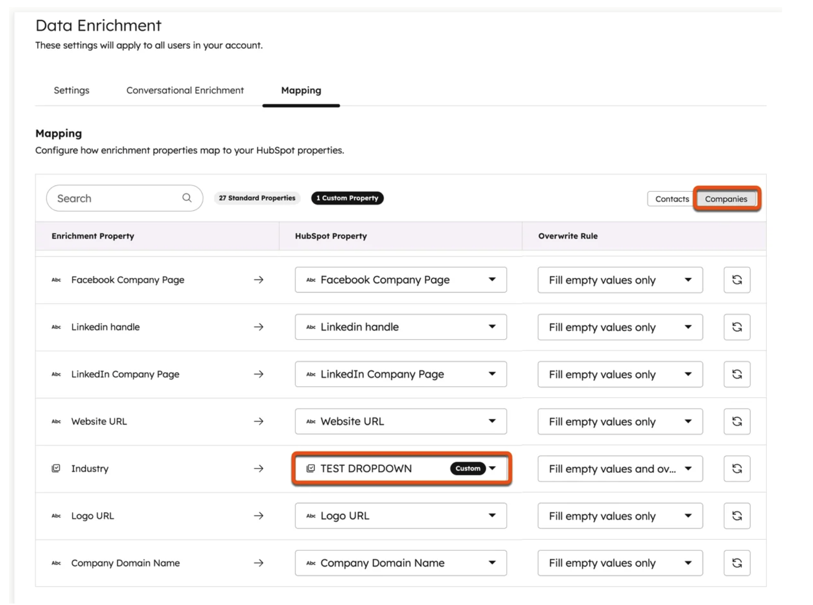Reset the Facebook Company Page mapping

(736, 280)
